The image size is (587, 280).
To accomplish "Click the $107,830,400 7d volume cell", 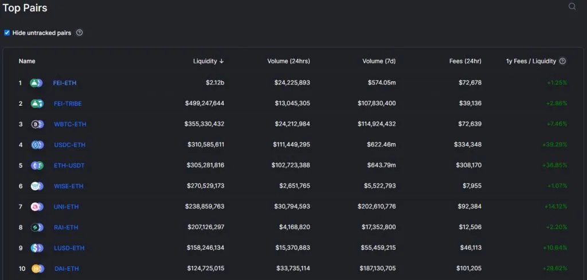I will point(377,103).
